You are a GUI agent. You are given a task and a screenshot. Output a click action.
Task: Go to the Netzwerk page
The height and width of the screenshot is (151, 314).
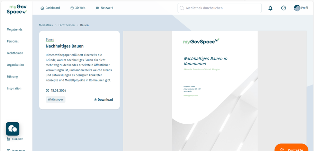tap(104, 8)
